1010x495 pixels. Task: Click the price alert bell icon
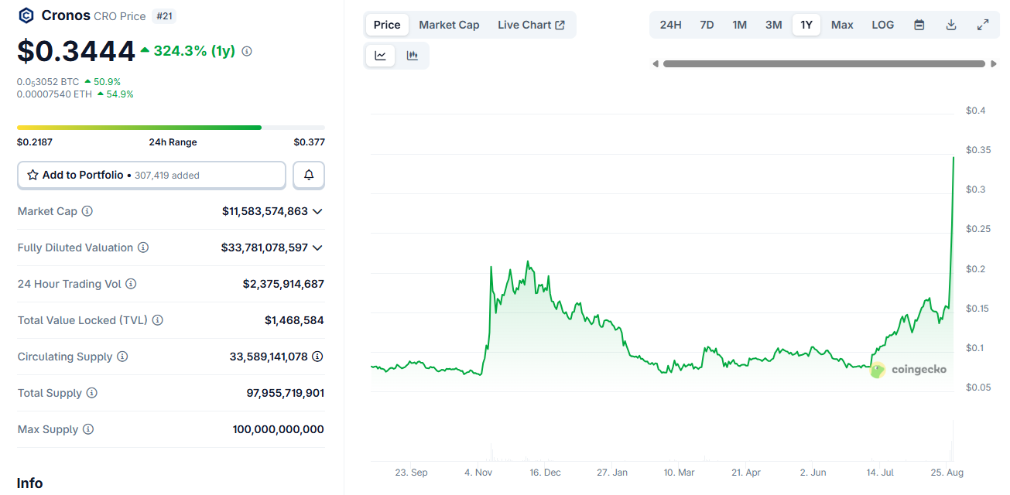point(309,176)
